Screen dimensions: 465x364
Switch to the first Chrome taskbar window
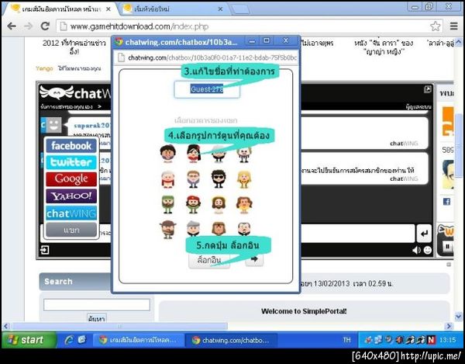(x=139, y=340)
